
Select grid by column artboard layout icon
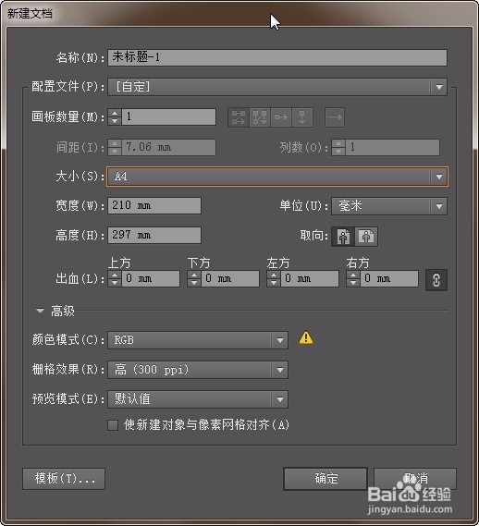point(260,117)
